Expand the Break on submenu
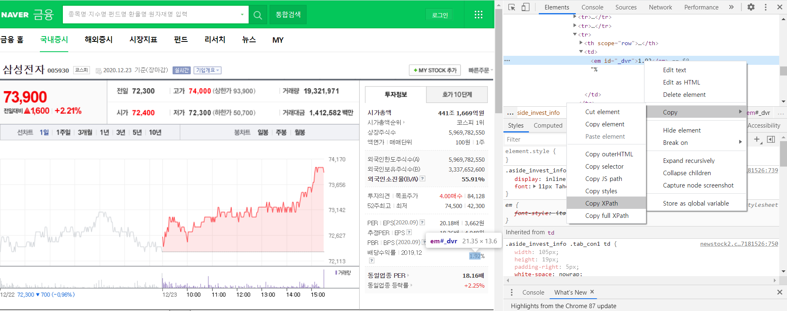This screenshot has height=311, width=787. point(740,142)
